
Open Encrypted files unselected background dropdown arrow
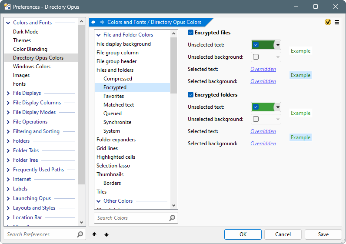[278, 57]
